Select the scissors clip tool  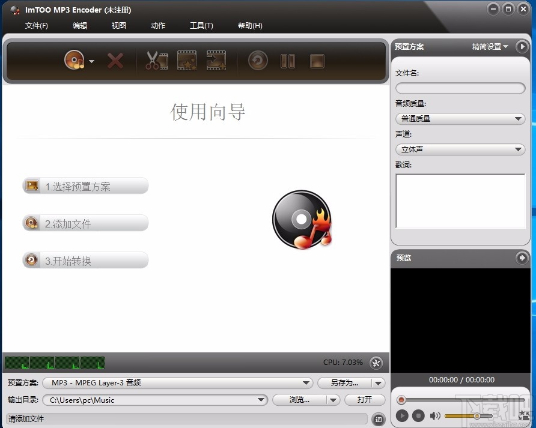[x=156, y=60]
